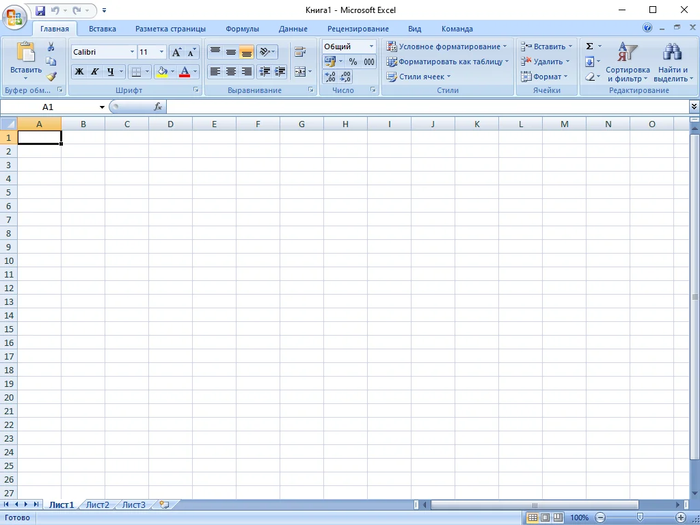700x525 pixels.
Task: Click the orientation (angled text) icon
Action: click(x=267, y=52)
